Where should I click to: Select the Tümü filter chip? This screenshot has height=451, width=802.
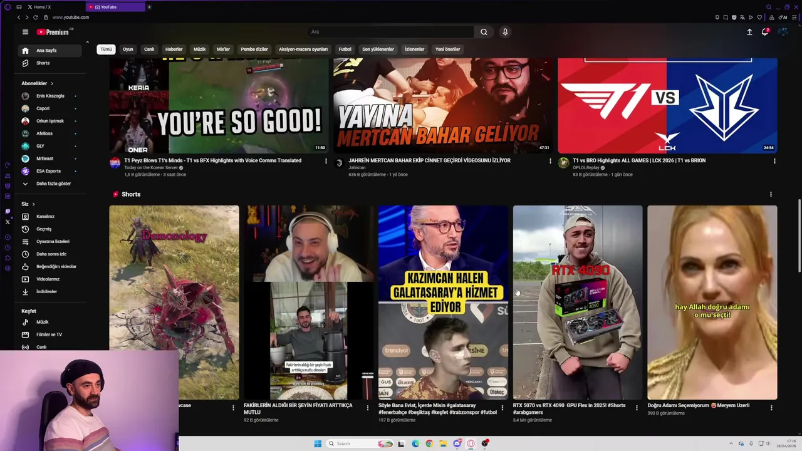pos(107,49)
